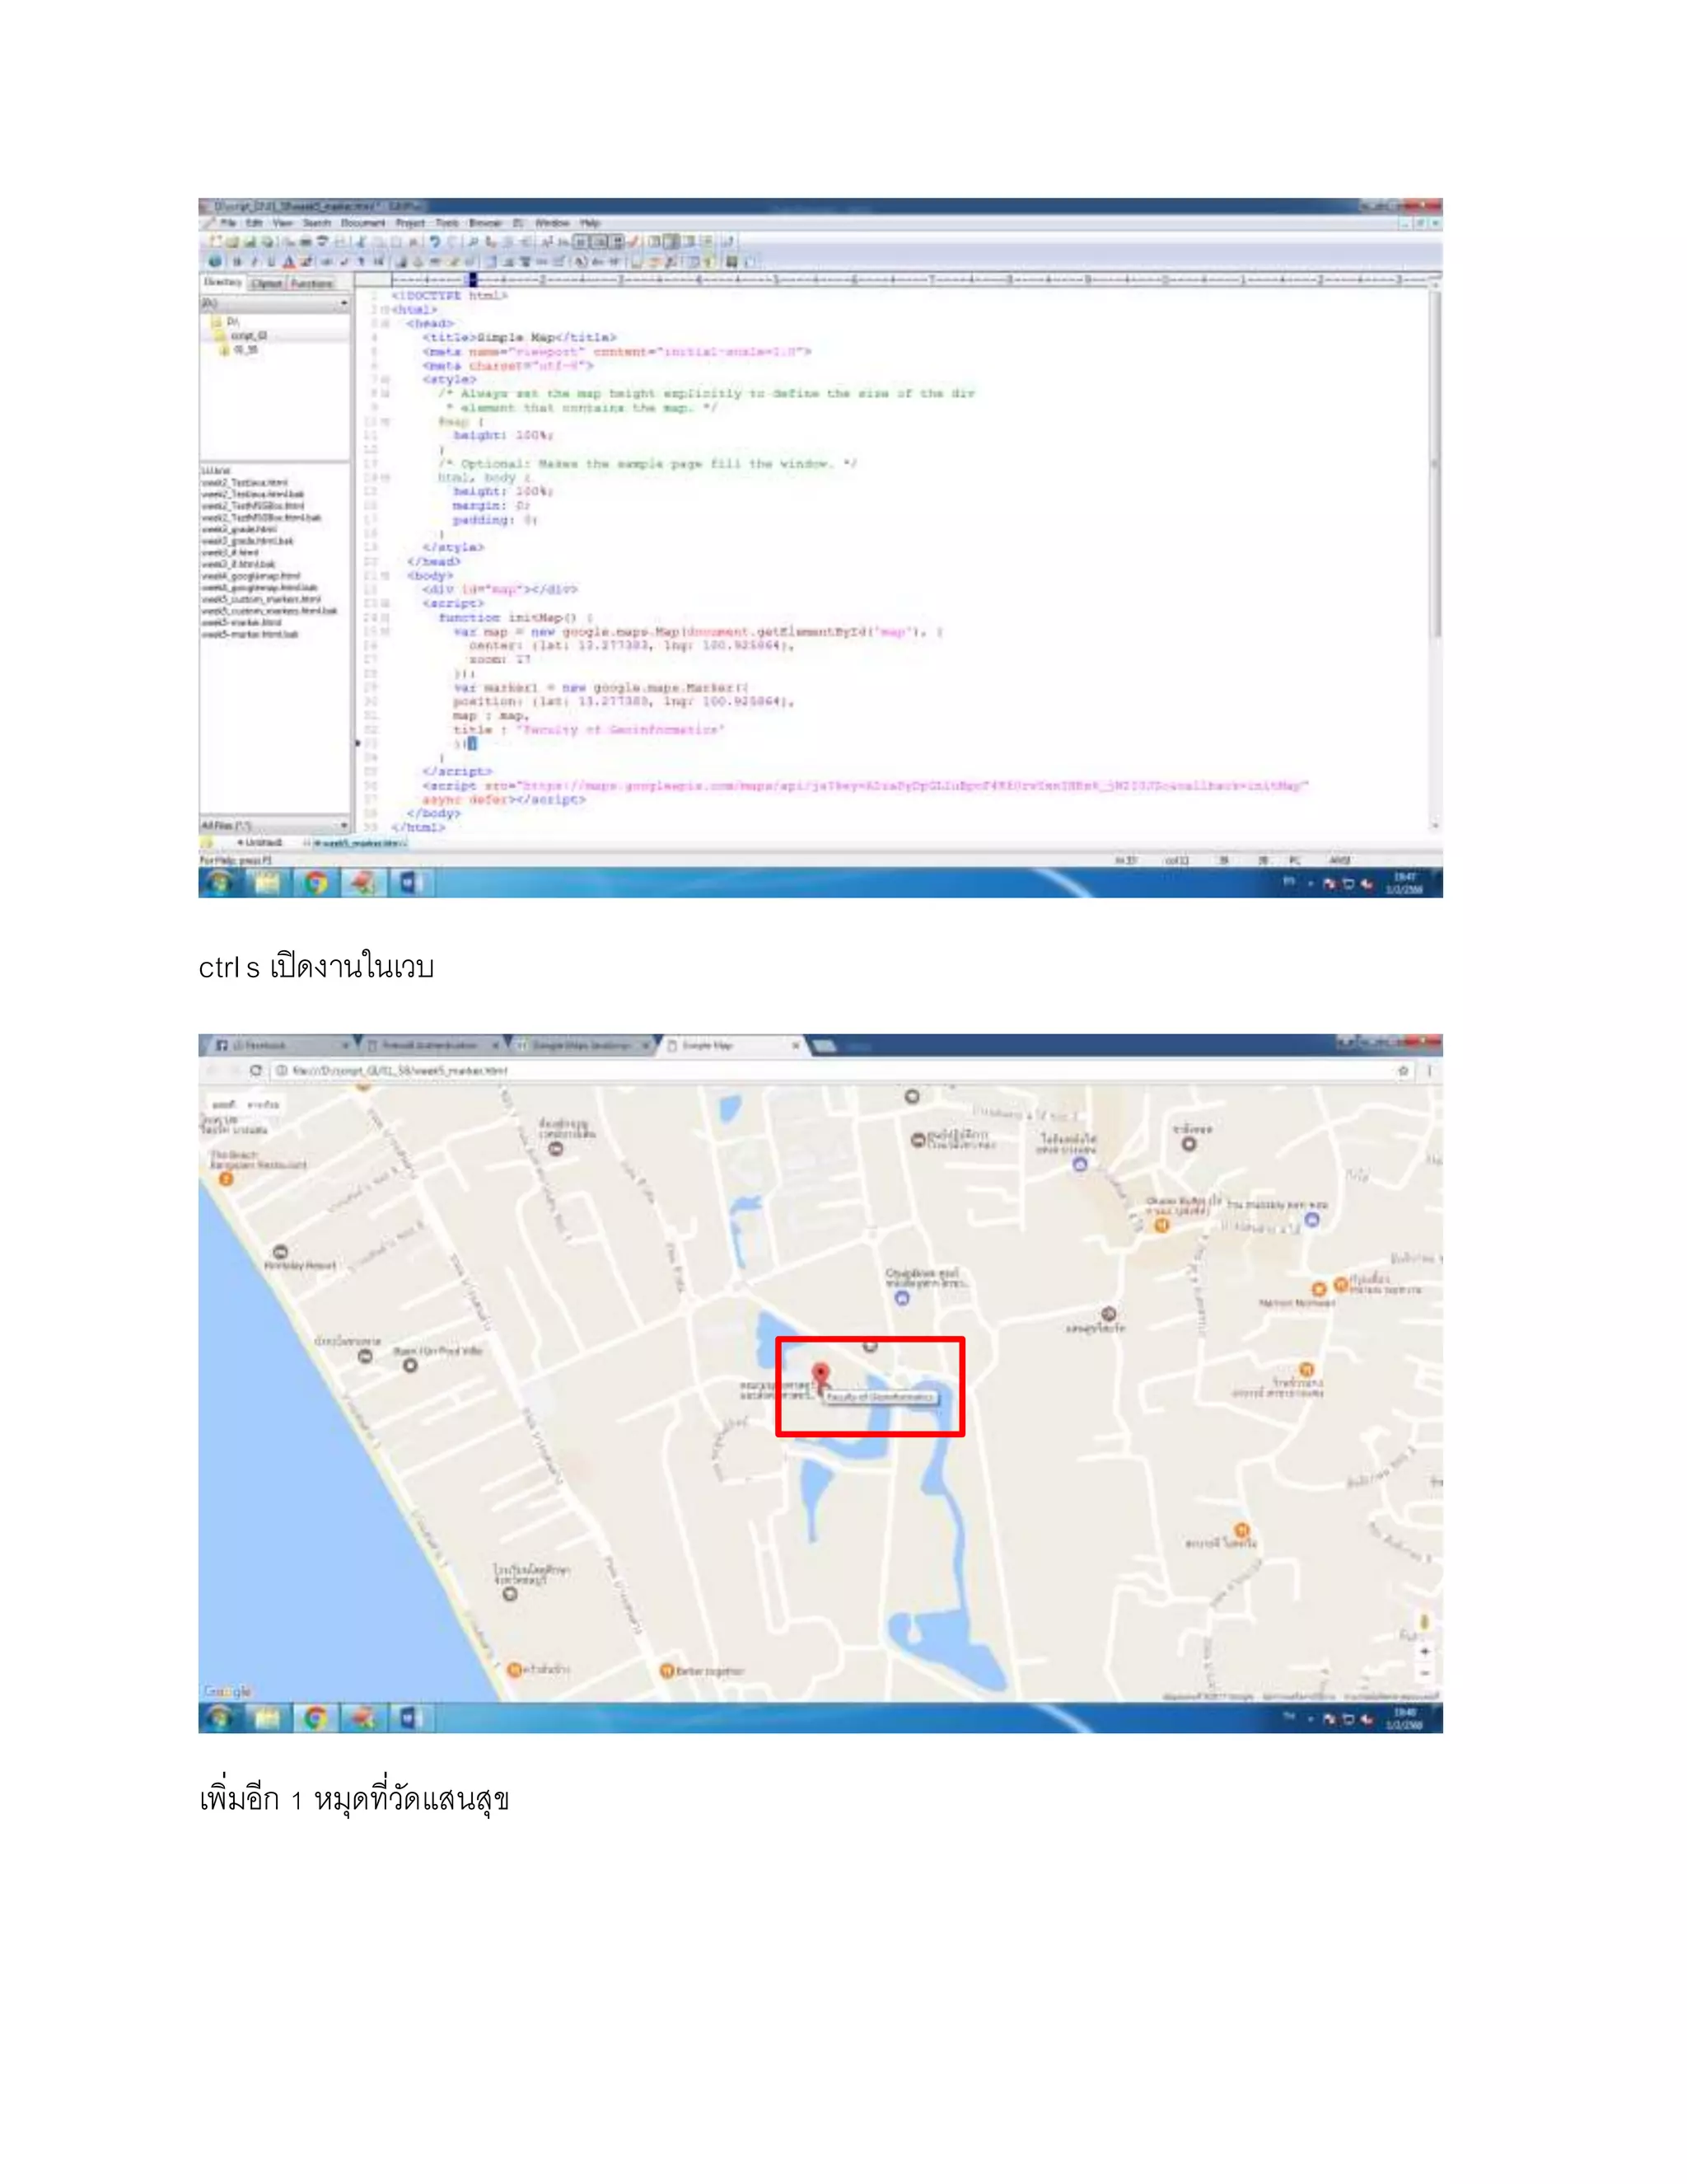Viewport: 1687px width, 2184px height.
Task: Click the Italic HTML toolbar icon
Action: 254,262
